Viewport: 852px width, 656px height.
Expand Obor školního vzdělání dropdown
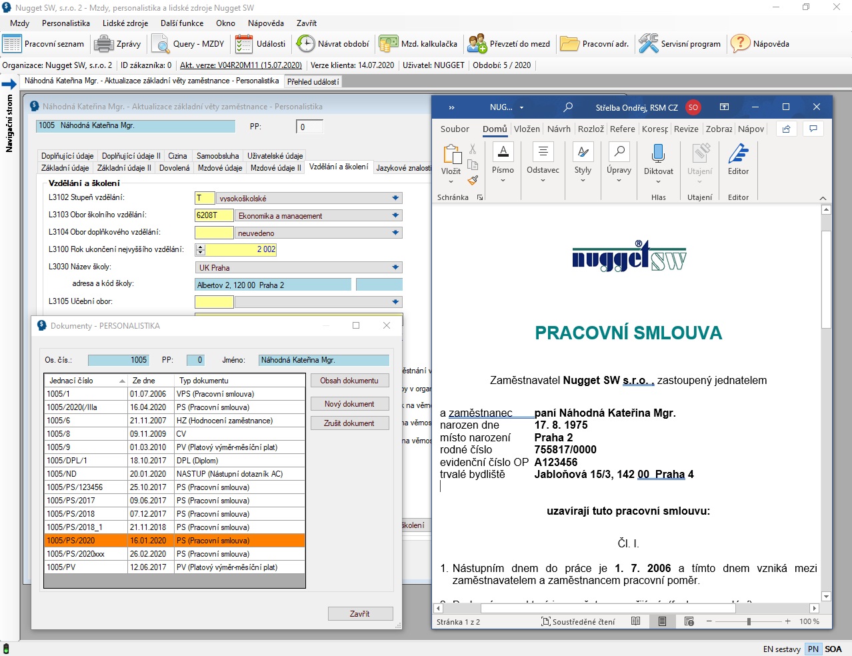click(395, 215)
